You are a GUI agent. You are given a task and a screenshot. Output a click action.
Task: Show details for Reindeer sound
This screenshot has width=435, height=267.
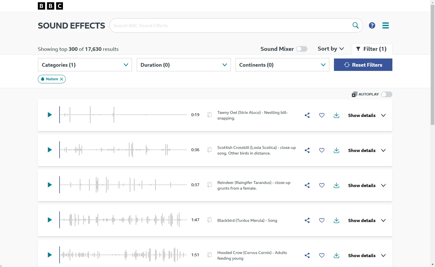pyautogui.click(x=366, y=185)
